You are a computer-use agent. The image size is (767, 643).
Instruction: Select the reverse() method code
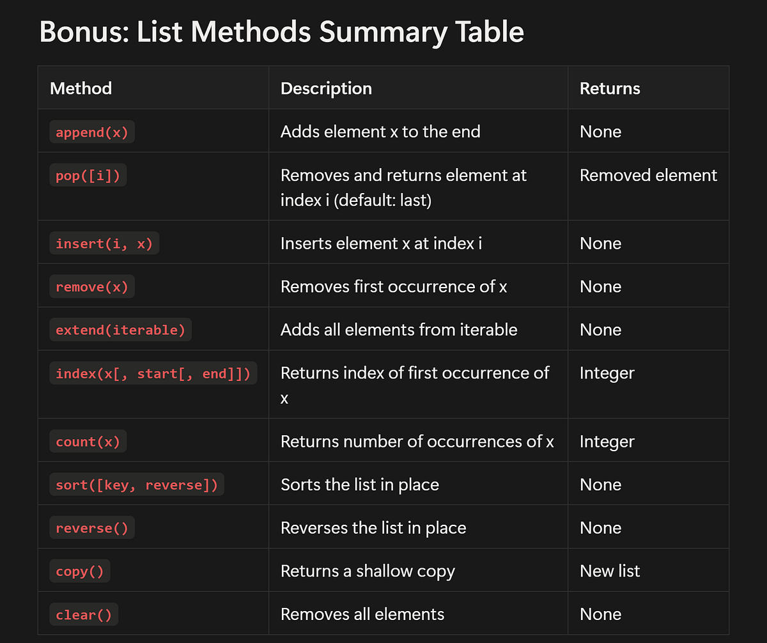coord(92,528)
